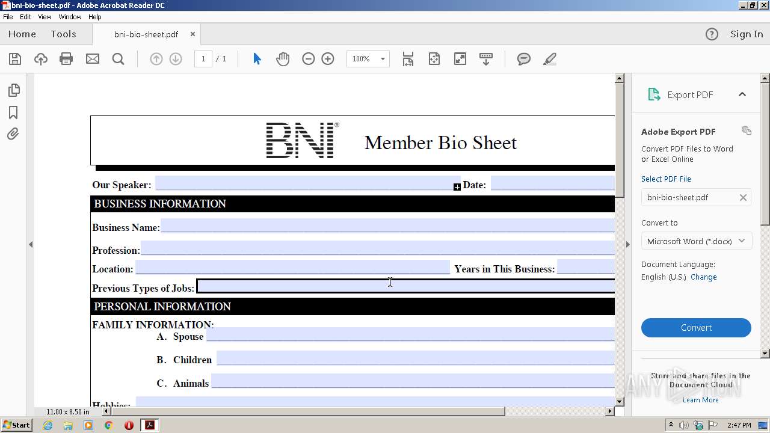The width and height of the screenshot is (770, 433).
Task: Open attachments paperclip panel
Action: [x=13, y=134]
